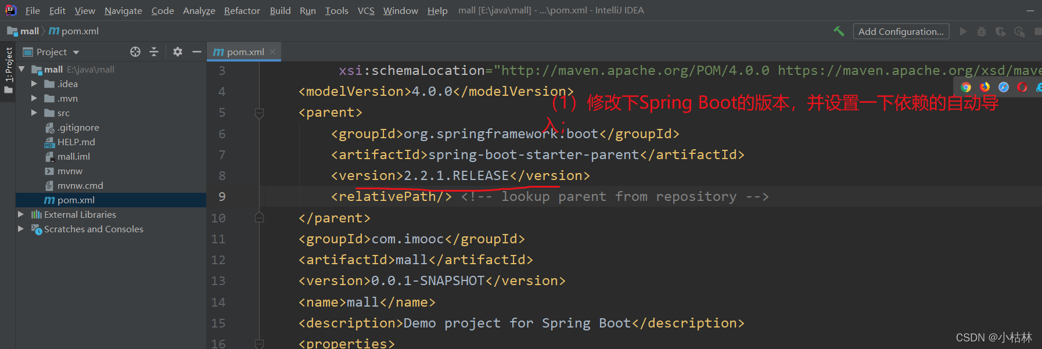
Task: Close the pom.xml editor tab
Action: [x=272, y=52]
